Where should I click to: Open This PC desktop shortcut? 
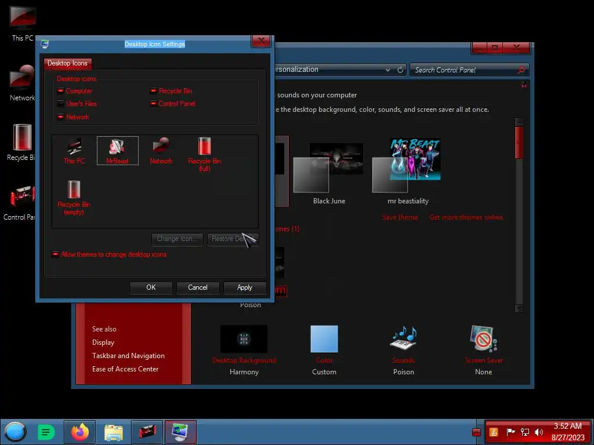[x=22, y=23]
